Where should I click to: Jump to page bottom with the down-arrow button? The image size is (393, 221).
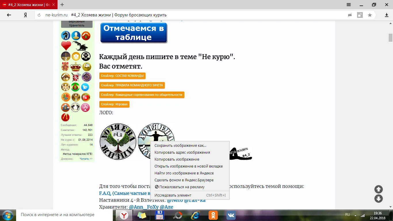click(379, 199)
